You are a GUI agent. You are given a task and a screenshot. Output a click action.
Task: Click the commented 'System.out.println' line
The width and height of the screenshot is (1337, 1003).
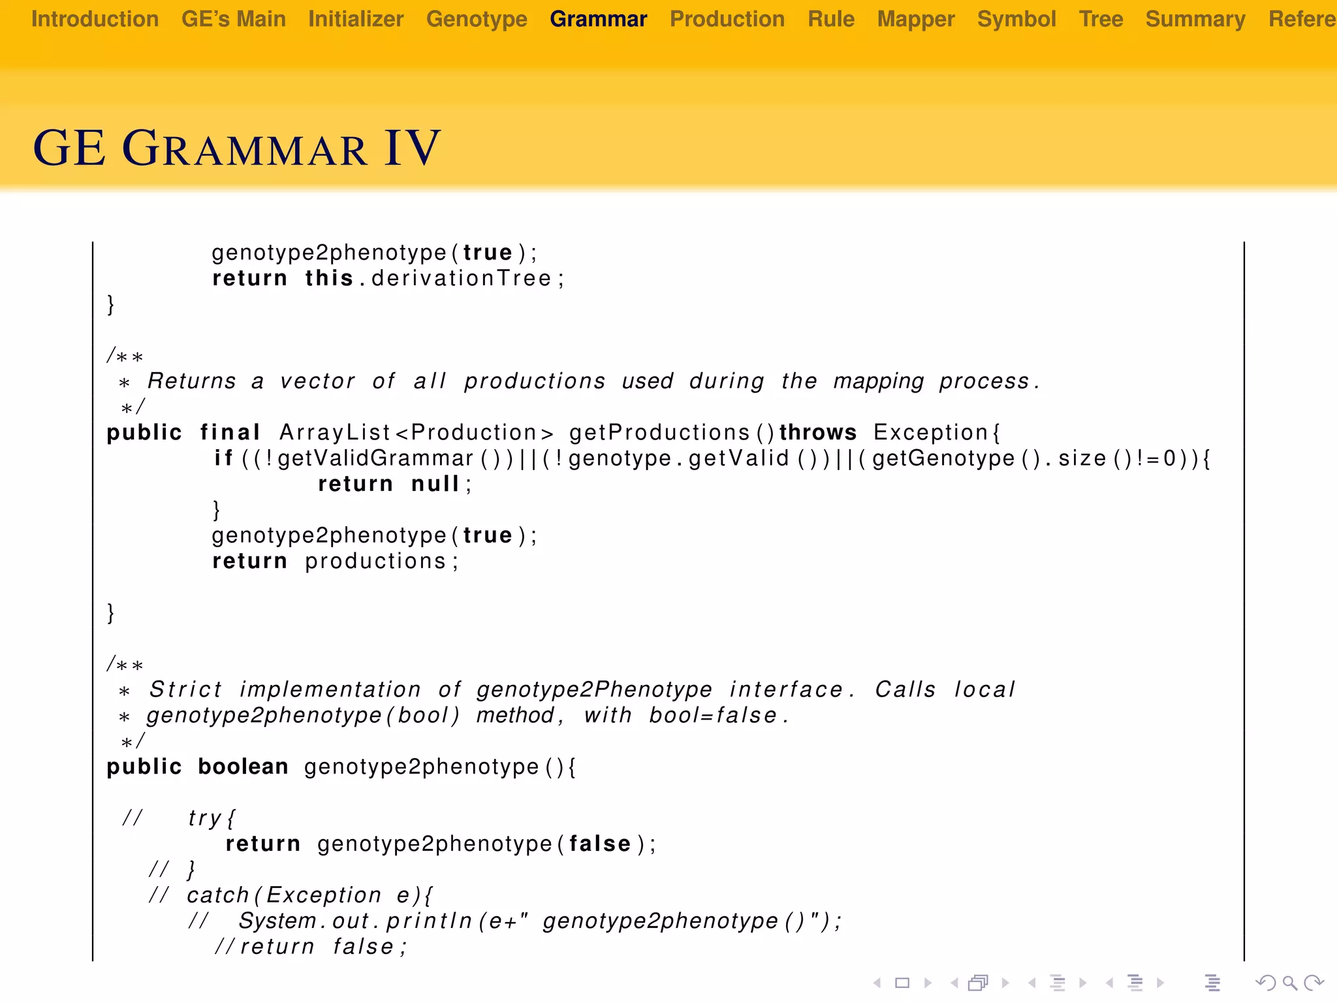(515, 921)
